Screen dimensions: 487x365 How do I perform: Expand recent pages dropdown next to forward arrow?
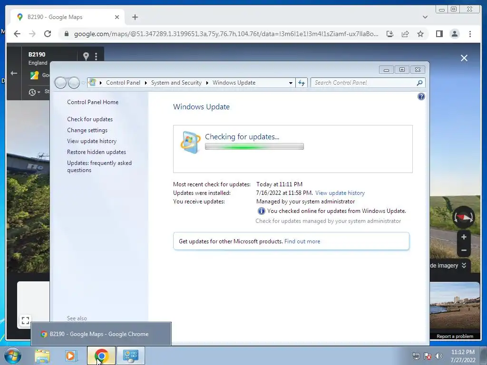pos(83,83)
